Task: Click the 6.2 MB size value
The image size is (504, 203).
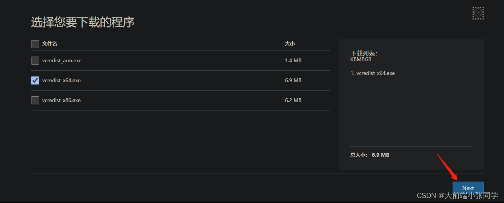Action: click(x=293, y=100)
